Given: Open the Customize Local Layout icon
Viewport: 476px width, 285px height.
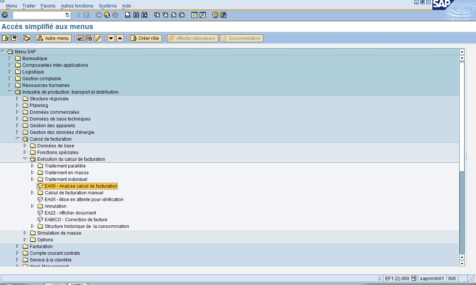Looking at the screenshot, I should 223,15.
